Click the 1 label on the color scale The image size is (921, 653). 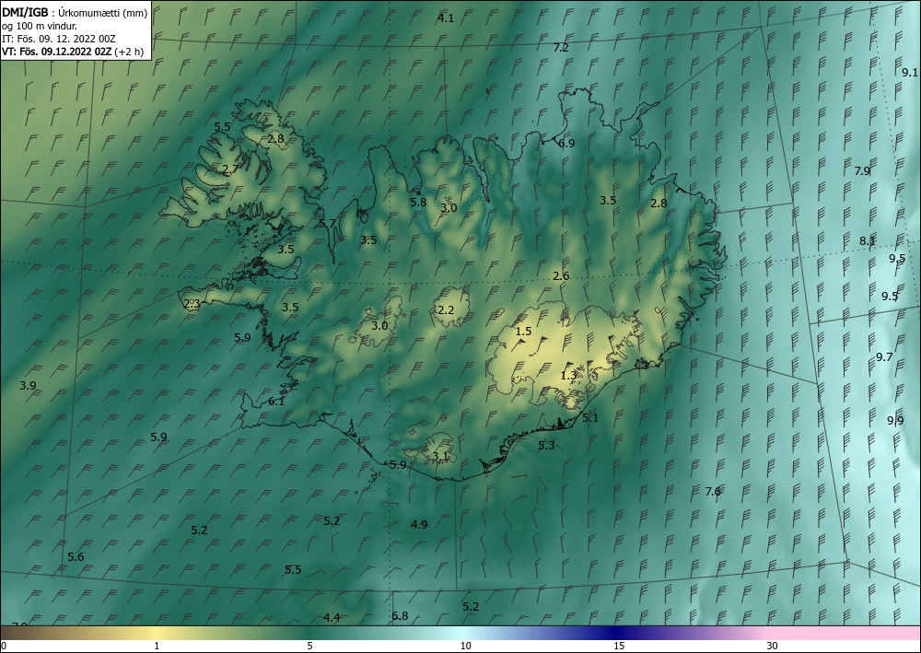click(x=157, y=647)
